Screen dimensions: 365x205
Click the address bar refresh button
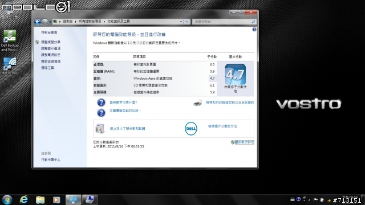[x=187, y=22]
